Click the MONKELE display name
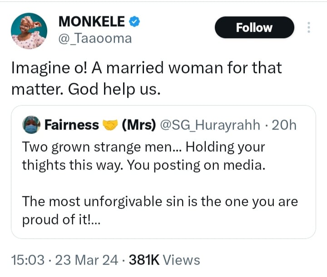 91,21
